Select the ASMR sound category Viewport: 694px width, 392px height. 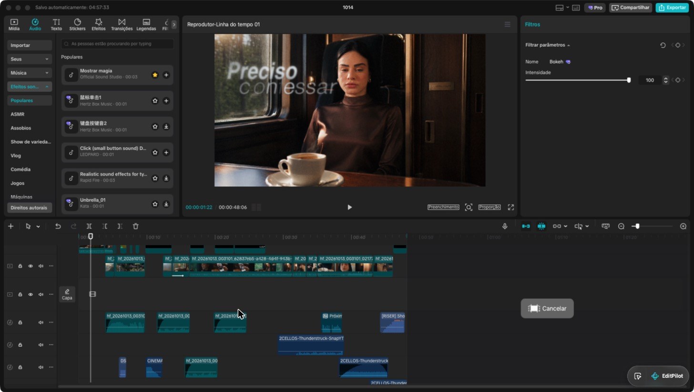(18, 114)
